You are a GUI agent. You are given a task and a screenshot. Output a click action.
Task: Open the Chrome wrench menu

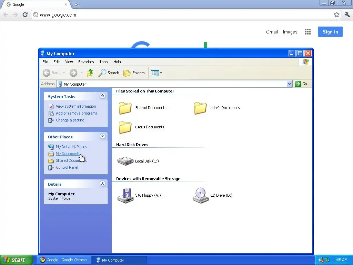[x=347, y=14]
